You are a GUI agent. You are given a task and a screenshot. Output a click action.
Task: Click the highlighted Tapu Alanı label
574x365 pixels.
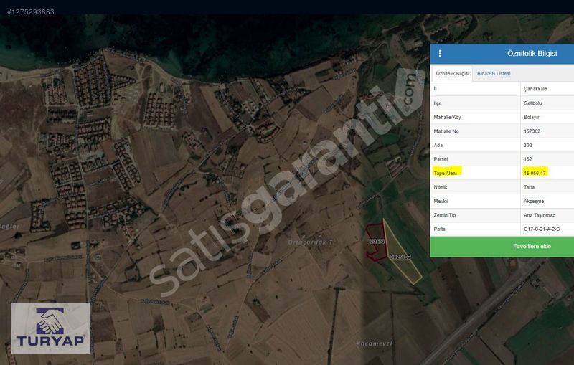tap(446, 173)
